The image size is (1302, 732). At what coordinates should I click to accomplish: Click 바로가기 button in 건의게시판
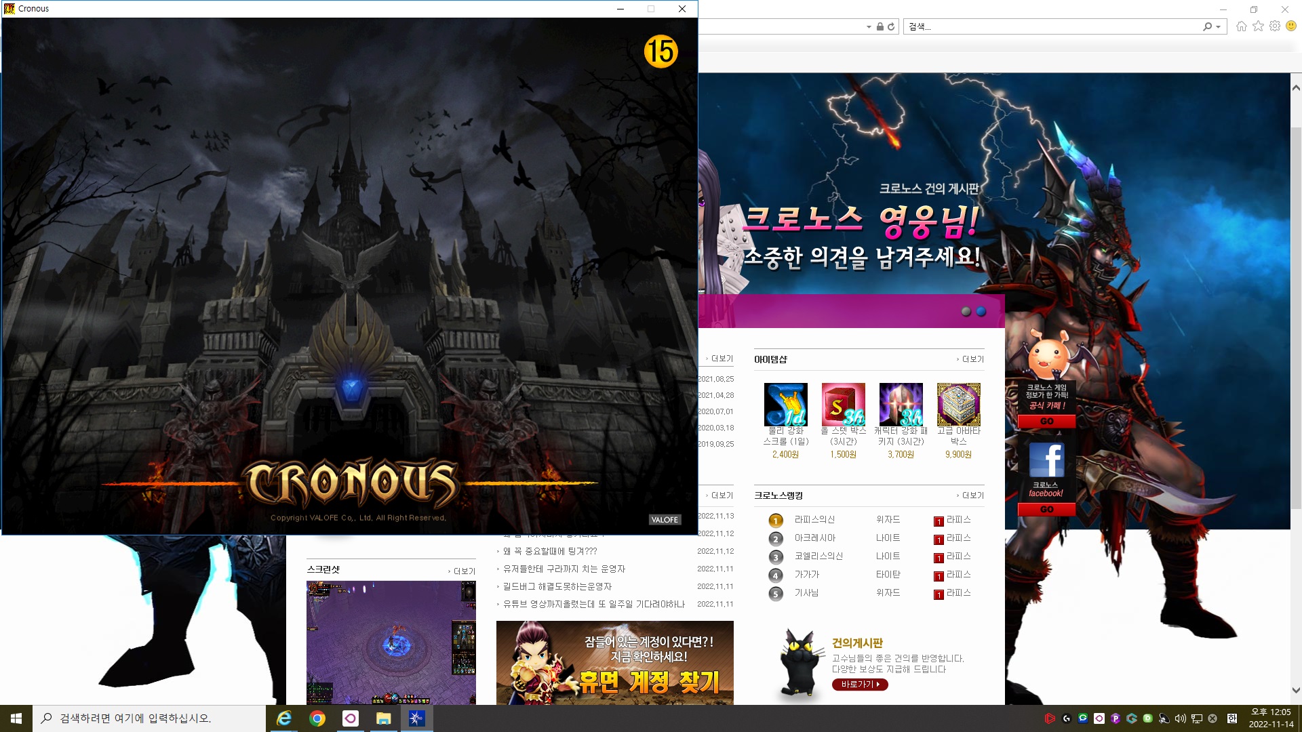(x=860, y=685)
